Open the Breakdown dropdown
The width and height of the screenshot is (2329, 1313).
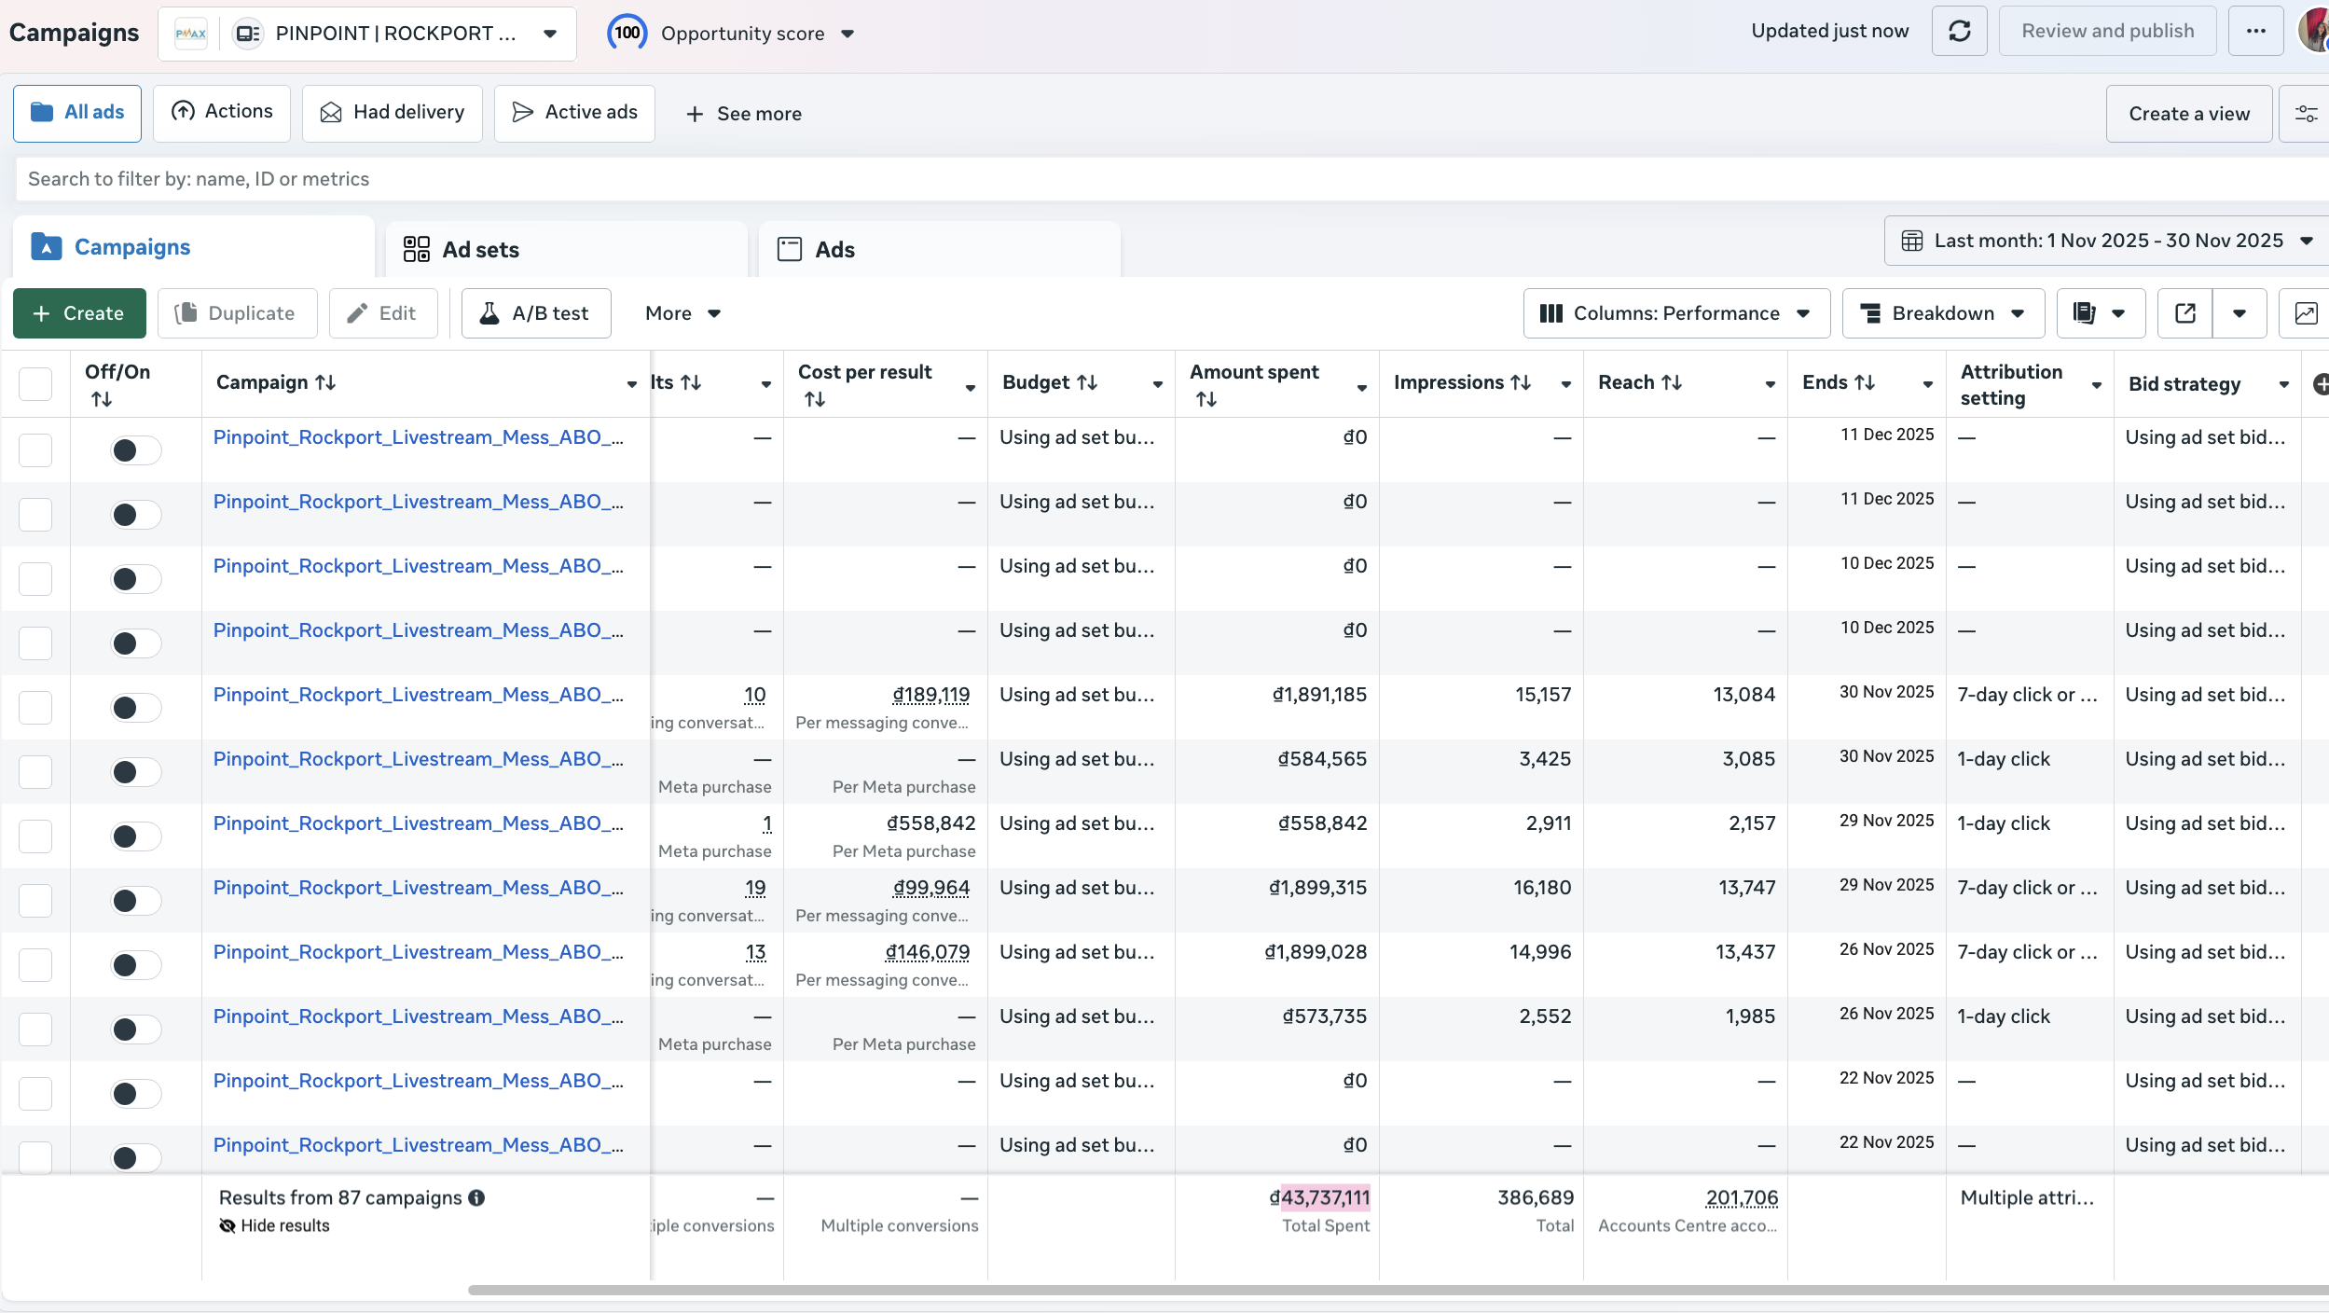click(1942, 313)
